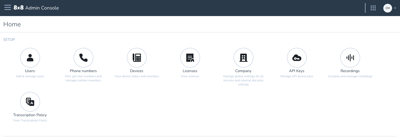Open the app switcher grid icon

(373, 8)
